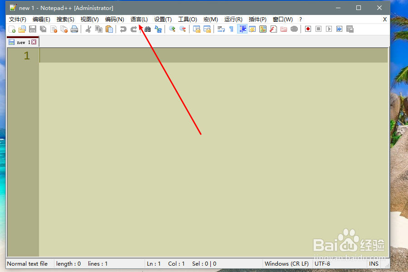Click the monitoring gray oval icon
This screenshot has height=272, width=408.
(x=294, y=29)
